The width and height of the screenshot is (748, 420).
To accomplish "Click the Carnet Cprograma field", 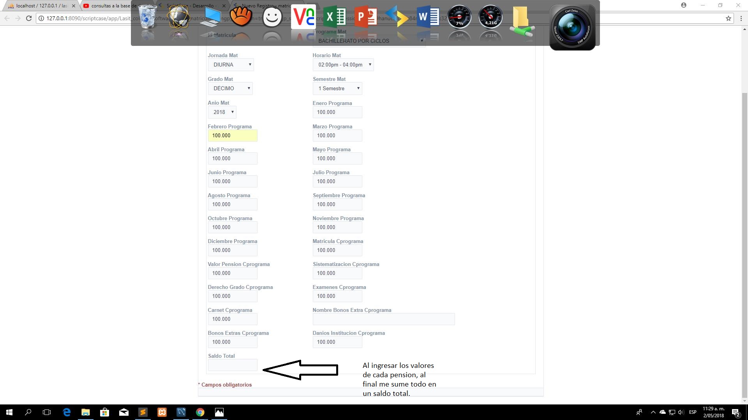I will point(233,319).
